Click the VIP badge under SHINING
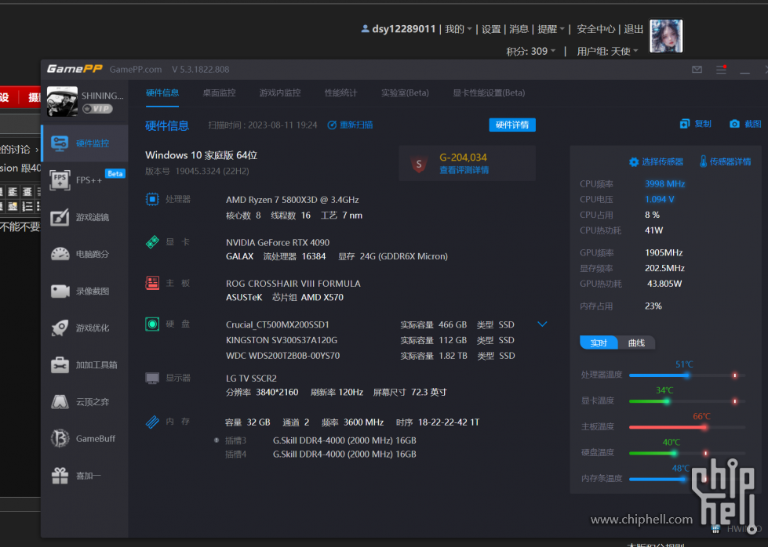Viewport: 768px width, 547px height. (97, 109)
